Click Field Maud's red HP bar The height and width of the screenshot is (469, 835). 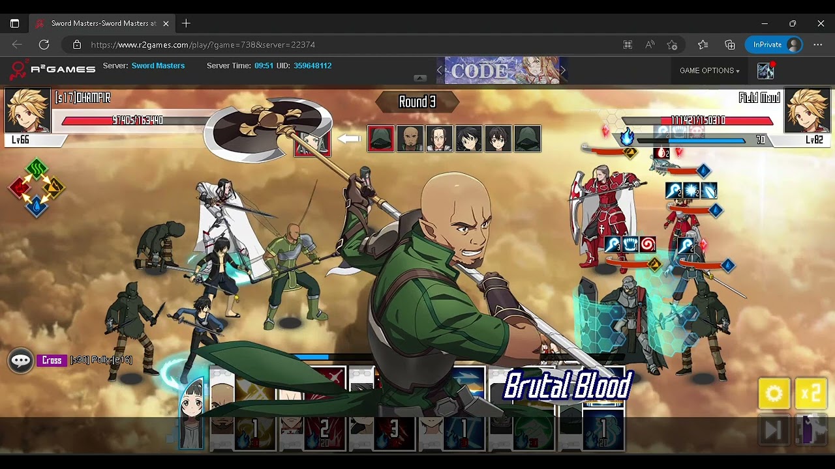click(698, 121)
